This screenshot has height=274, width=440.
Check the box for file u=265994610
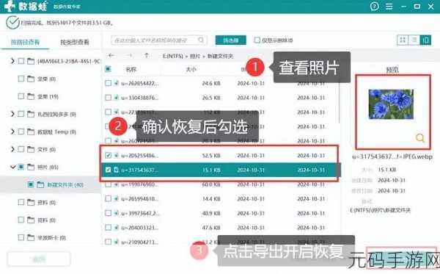[108, 198]
